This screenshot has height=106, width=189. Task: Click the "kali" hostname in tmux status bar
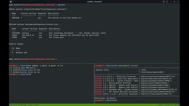[x=161, y=105]
